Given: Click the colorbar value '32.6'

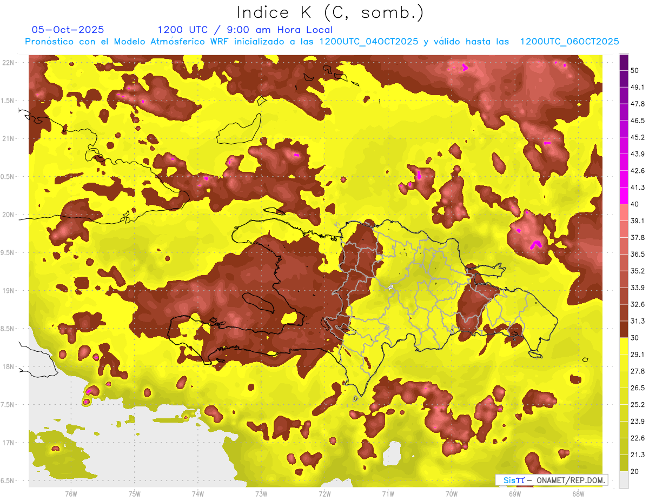Looking at the screenshot, I should pyautogui.click(x=637, y=304).
